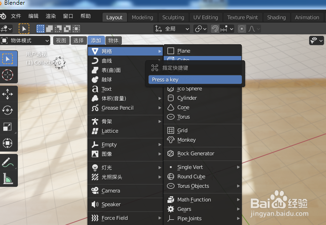Set selection mode to extend

[49, 29]
